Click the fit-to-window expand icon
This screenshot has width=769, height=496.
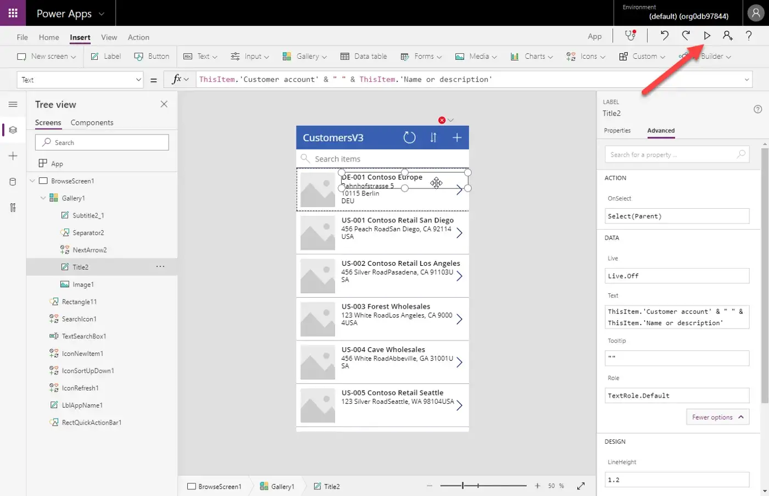[x=581, y=486]
